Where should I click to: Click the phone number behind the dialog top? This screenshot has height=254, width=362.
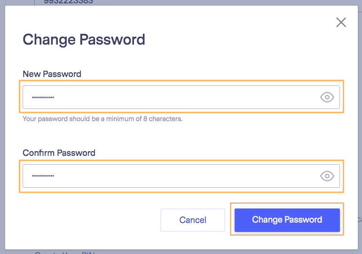pyautogui.click(x=68, y=2)
